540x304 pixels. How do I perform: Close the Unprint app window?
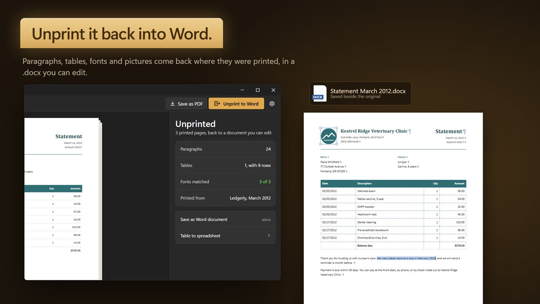pos(273,90)
